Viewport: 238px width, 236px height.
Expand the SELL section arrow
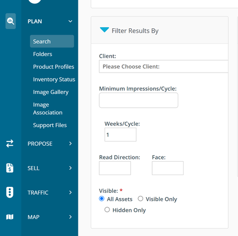70,168
